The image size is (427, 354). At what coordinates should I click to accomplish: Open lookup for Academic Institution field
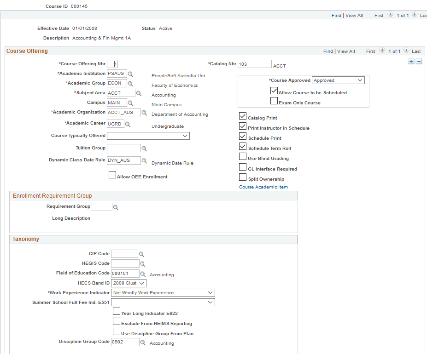pyautogui.click(x=130, y=74)
